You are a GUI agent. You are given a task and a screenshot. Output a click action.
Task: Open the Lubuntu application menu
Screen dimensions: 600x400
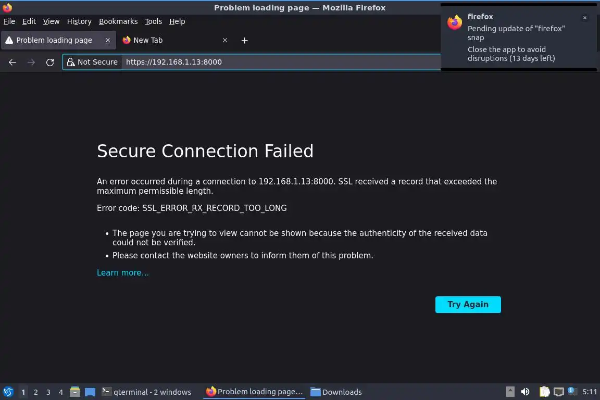tap(8, 392)
